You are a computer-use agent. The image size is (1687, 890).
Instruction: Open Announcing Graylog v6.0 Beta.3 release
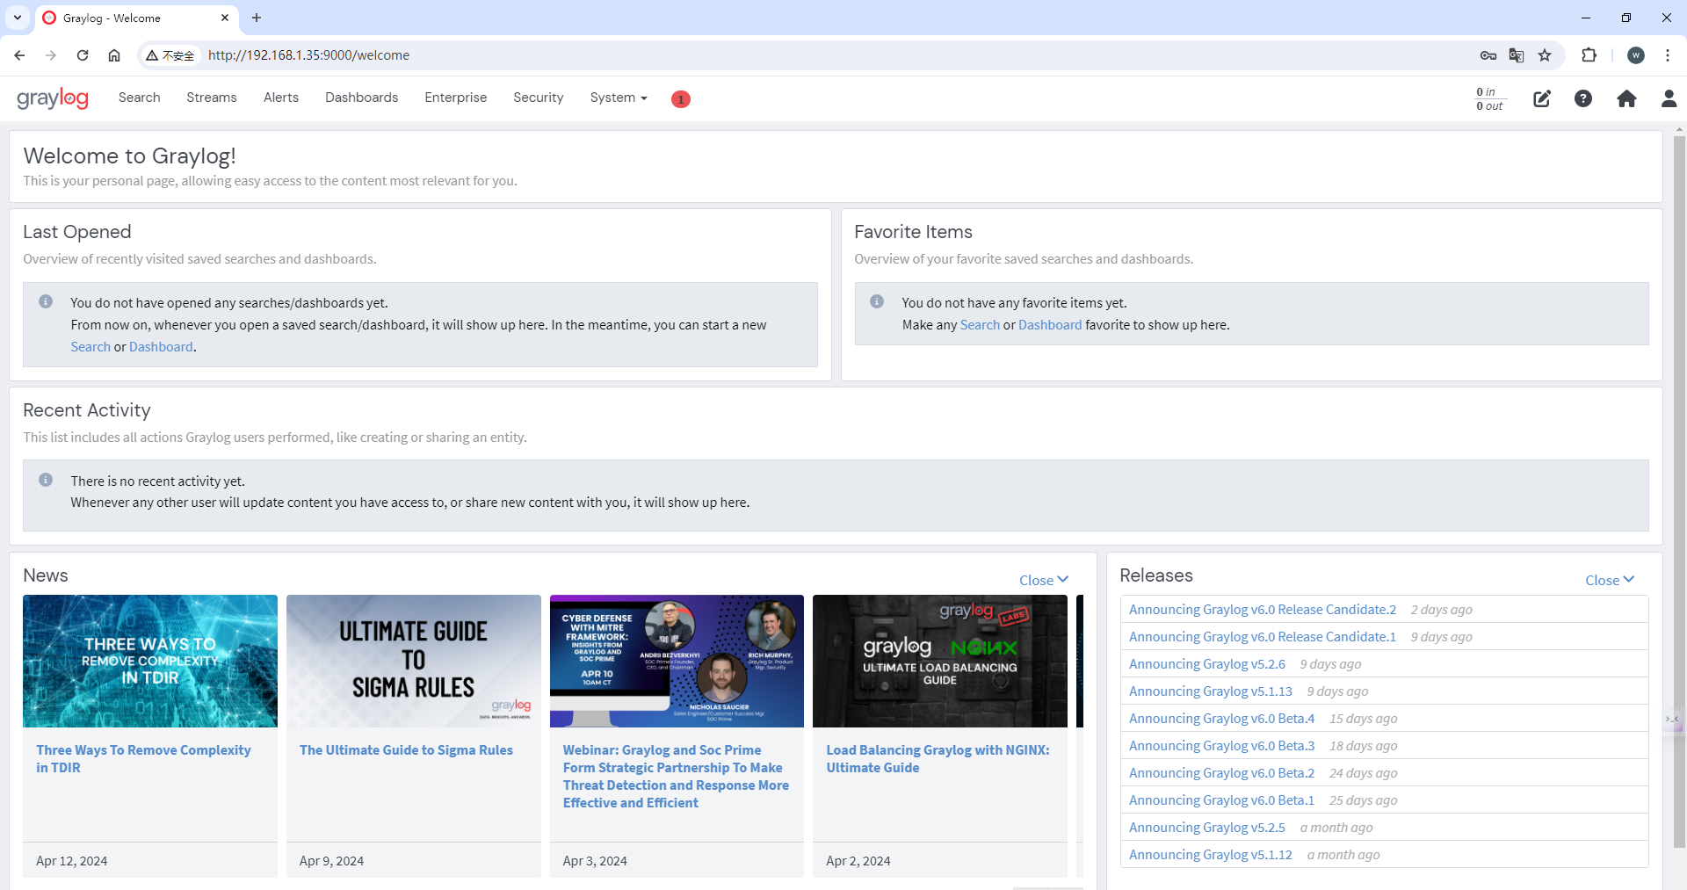(x=1222, y=746)
